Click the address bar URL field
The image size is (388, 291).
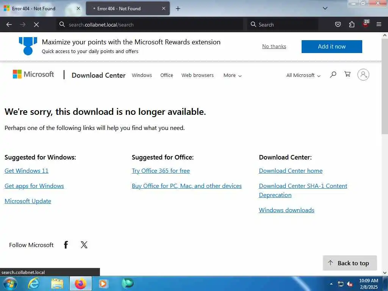(150, 25)
